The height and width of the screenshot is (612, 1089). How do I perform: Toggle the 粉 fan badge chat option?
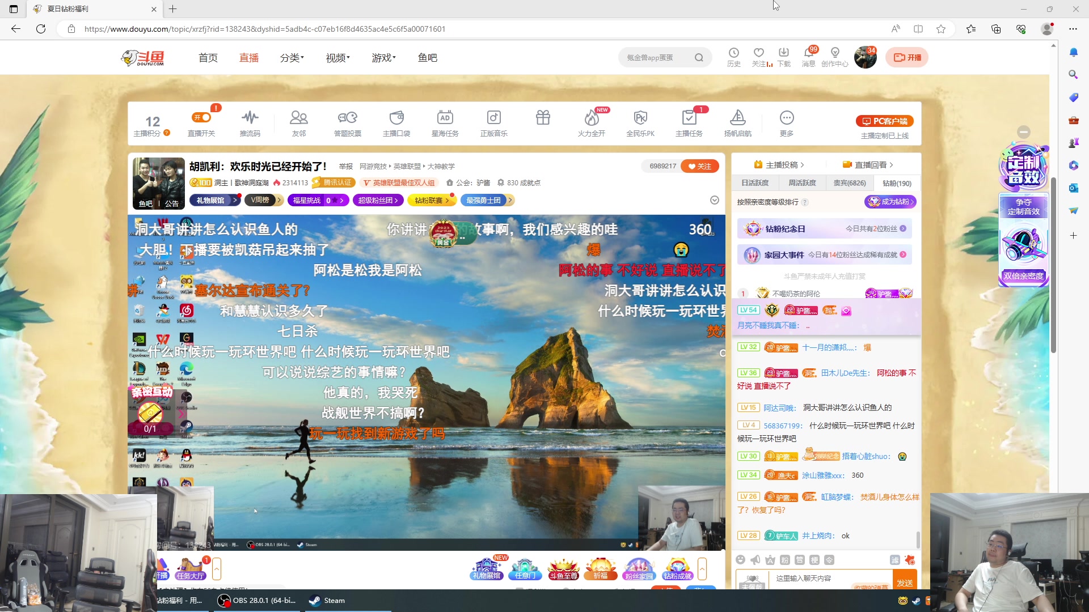click(x=785, y=560)
